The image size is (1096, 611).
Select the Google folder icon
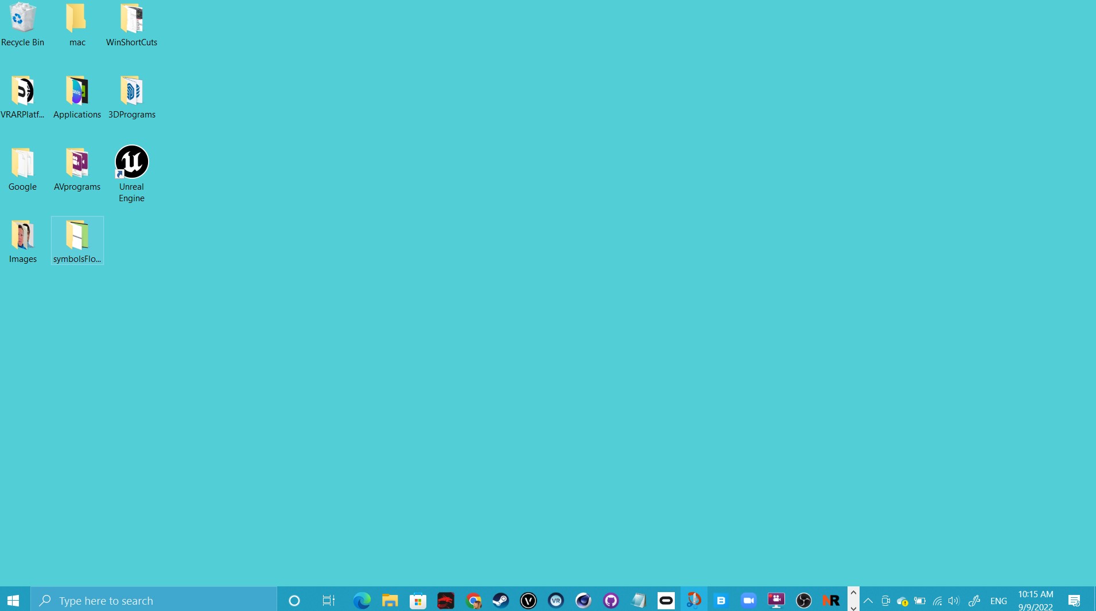(22, 169)
